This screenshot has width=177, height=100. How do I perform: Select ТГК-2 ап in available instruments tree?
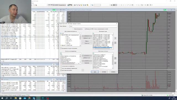[68, 44]
